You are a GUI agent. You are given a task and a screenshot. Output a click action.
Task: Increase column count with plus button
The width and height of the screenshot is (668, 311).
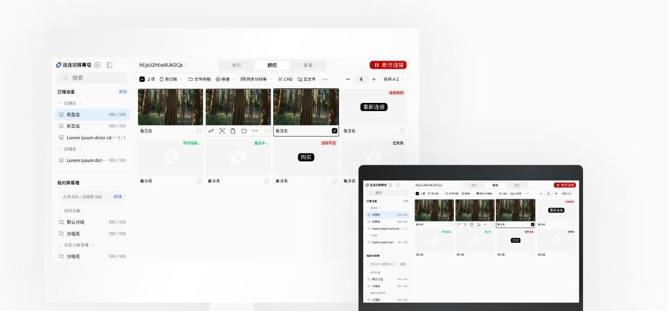click(374, 79)
